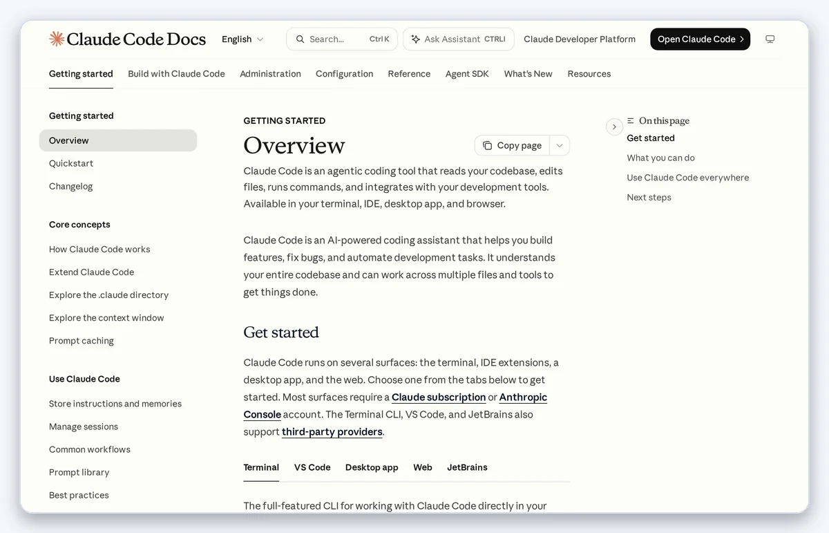829x533 pixels.
Task: Jump to Get started in On this page
Action: pyautogui.click(x=650, y=138)
